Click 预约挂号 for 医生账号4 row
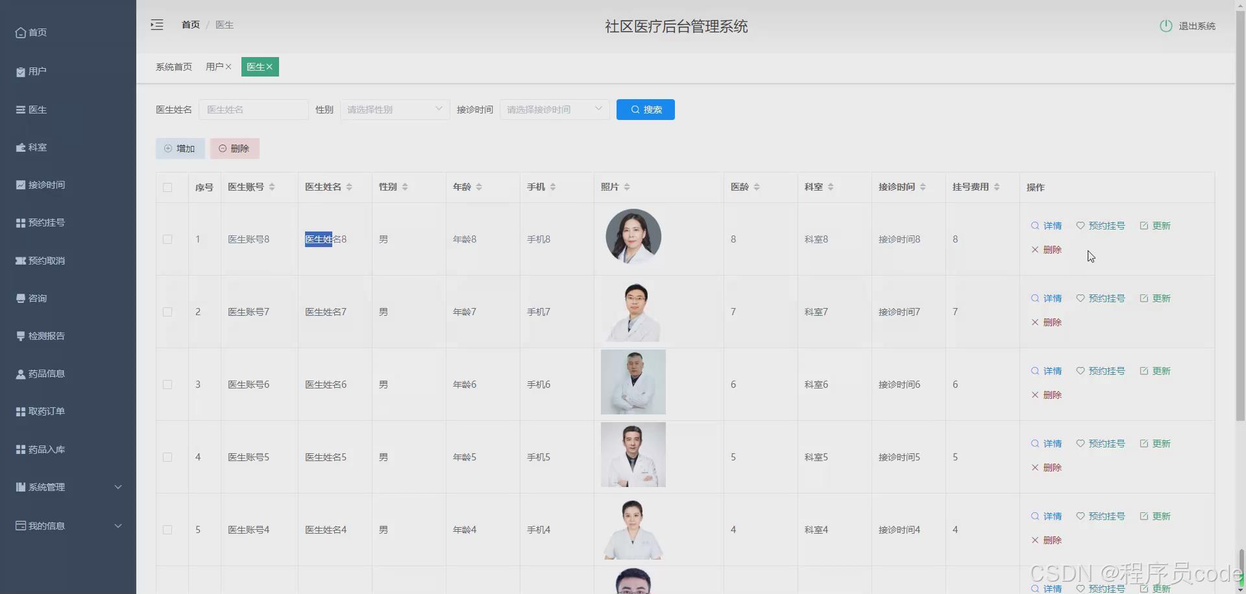This screenshot has height=594, width=1246. click(1100, 516)
